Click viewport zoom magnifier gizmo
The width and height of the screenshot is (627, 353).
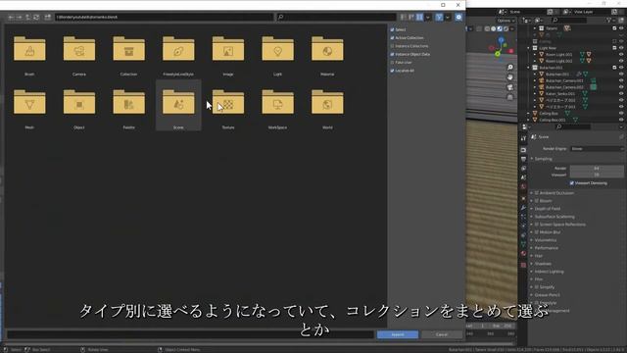[x=509, y=68]
